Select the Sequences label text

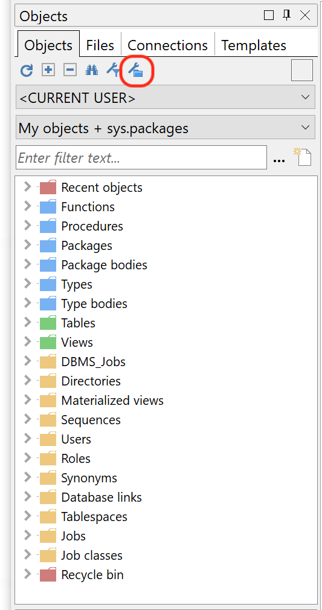[91, 420]
